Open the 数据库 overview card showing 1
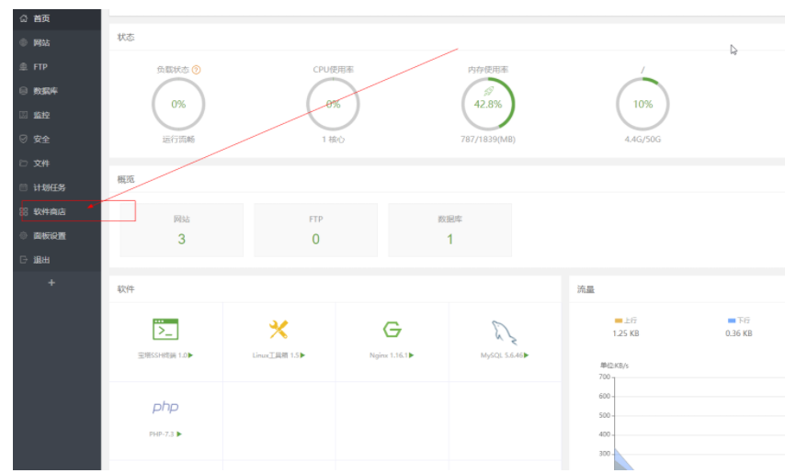 (449, 231)
